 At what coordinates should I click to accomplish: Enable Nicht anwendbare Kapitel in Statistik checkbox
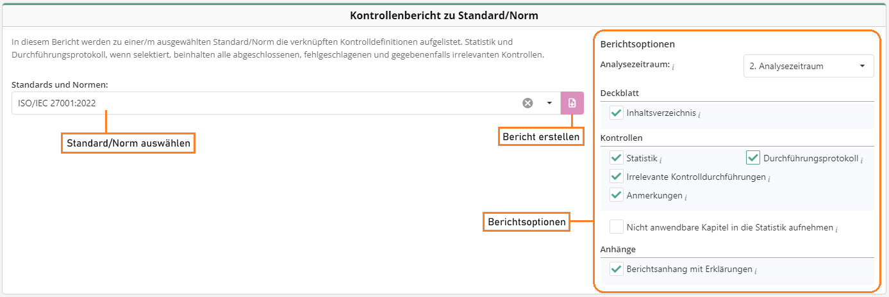(x=617, y=227)
